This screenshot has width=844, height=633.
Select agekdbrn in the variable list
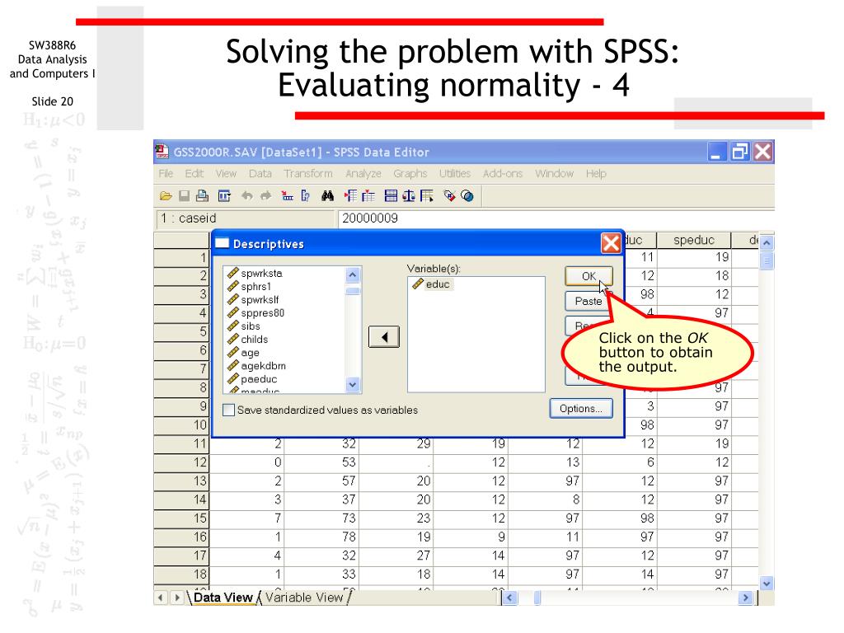click(x=257, y=365)
